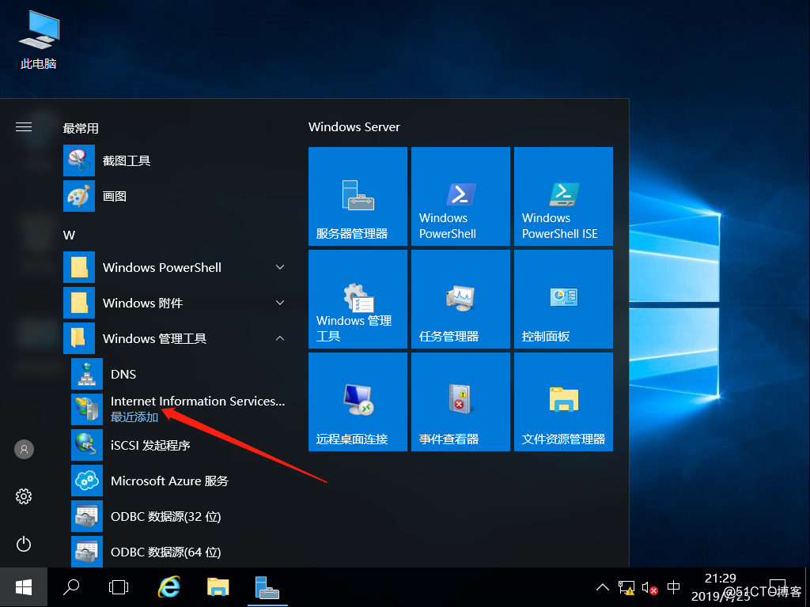Screen dimensions: 810x607
Task: Switch to Server Manager on taskbar
Action: click(x=267, y=587)
